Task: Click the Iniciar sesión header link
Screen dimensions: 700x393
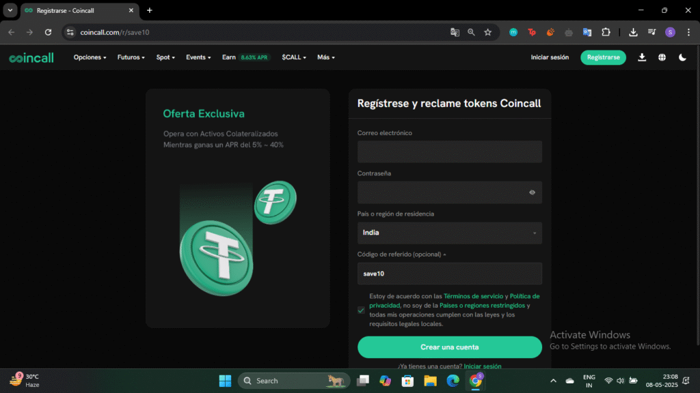Action: 550,57
